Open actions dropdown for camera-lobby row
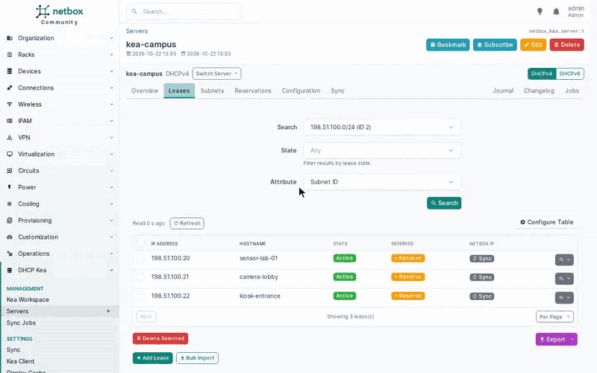This screenshot has height=373, width=597. pyautogui.click(x=564, y=278)
